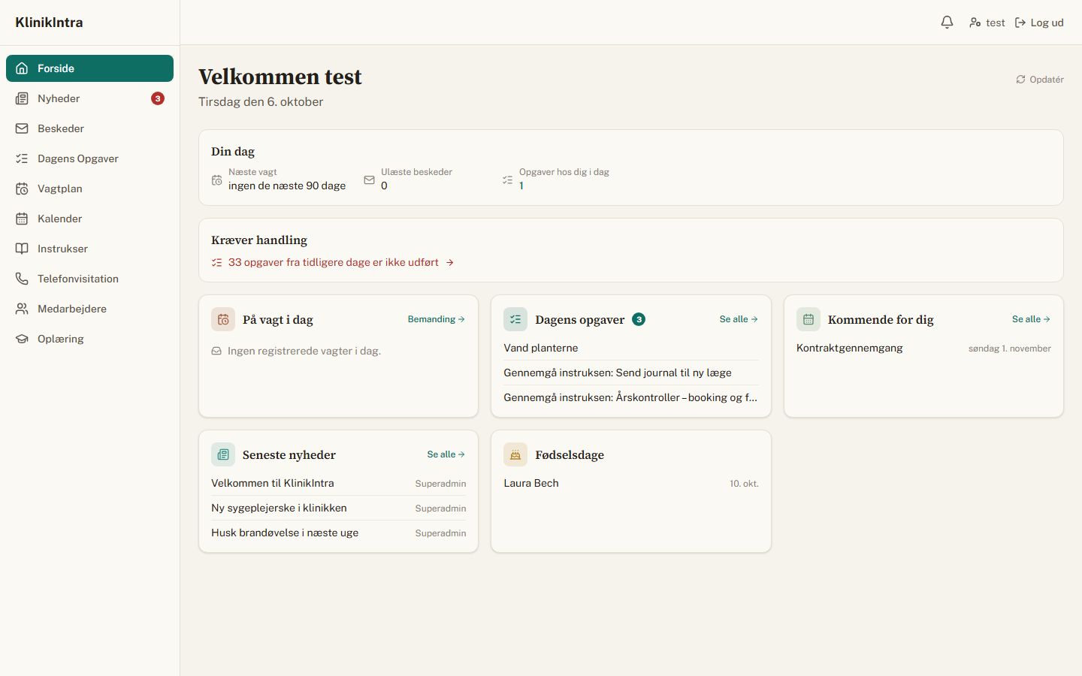
Task: Open task Send journal til ny læge
Action: [631, 373]
